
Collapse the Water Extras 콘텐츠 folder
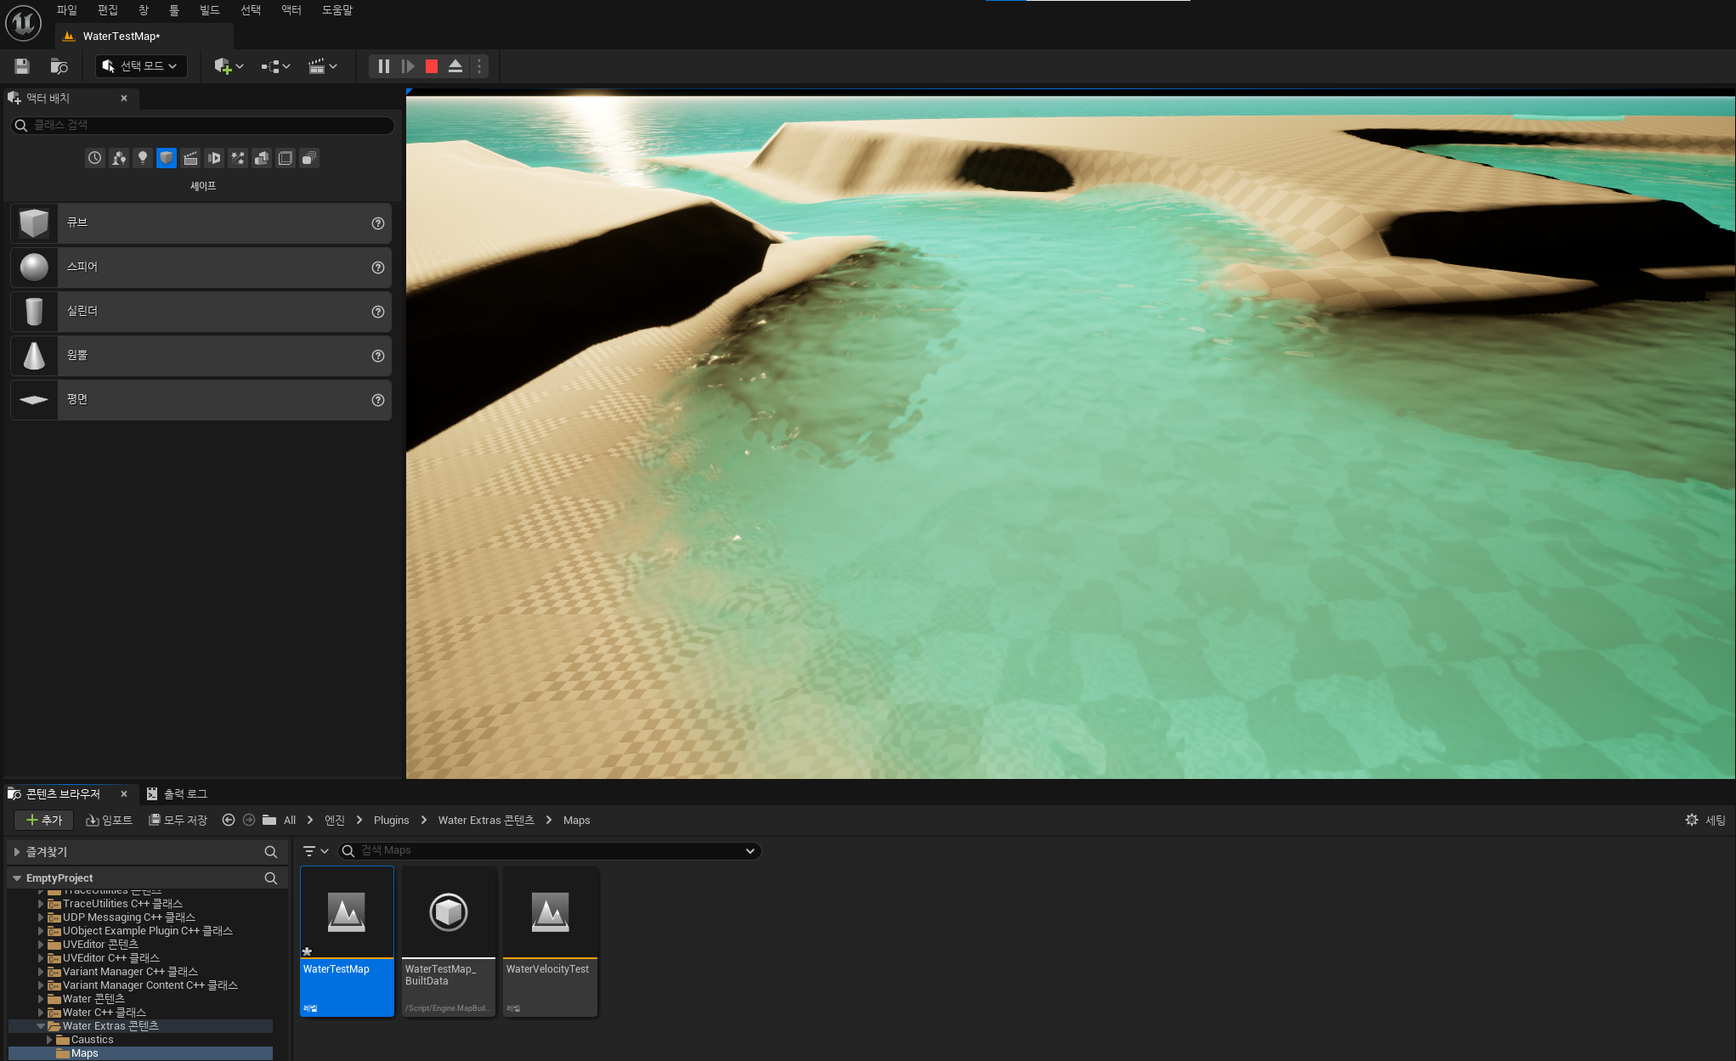pyautogui.click(x=41, y=1026)
